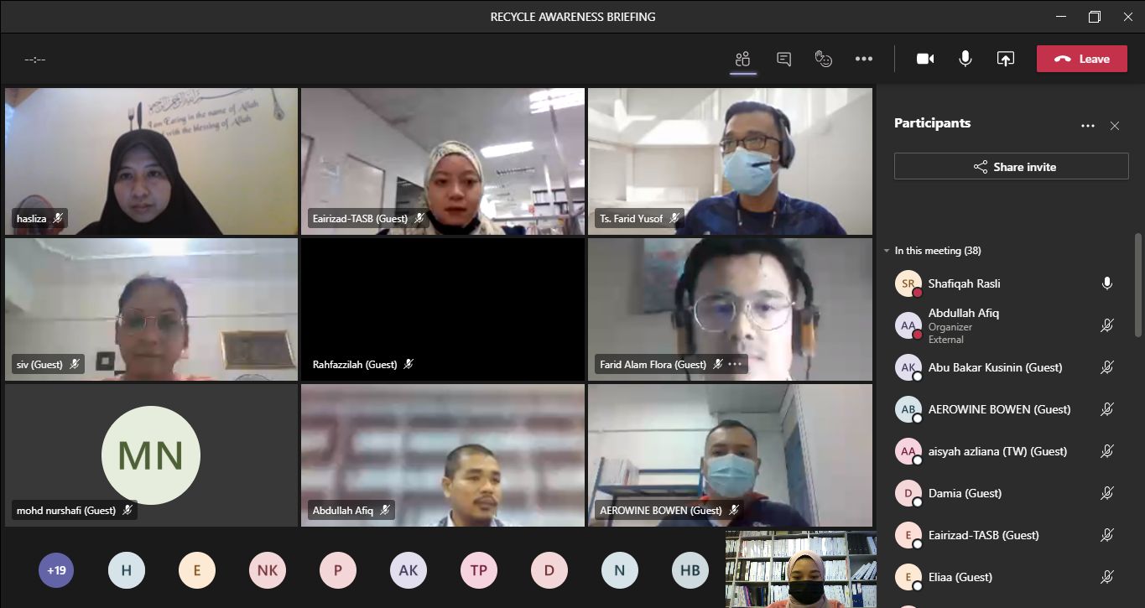Viewport: 1145px width, 608px height.
Task: Expand the +19 overflow participants bubble
Action: point(56,571)
